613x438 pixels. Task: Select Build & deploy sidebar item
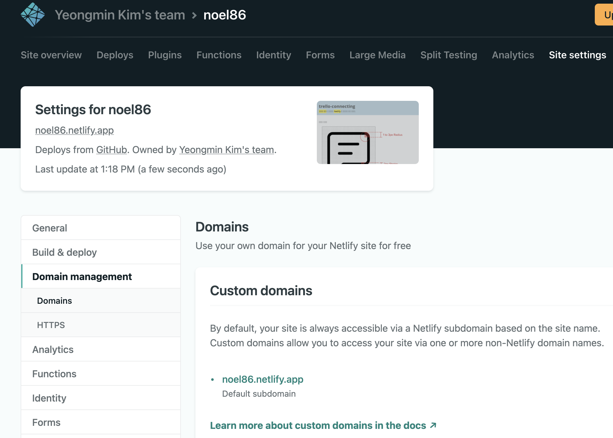click(64, 252)
